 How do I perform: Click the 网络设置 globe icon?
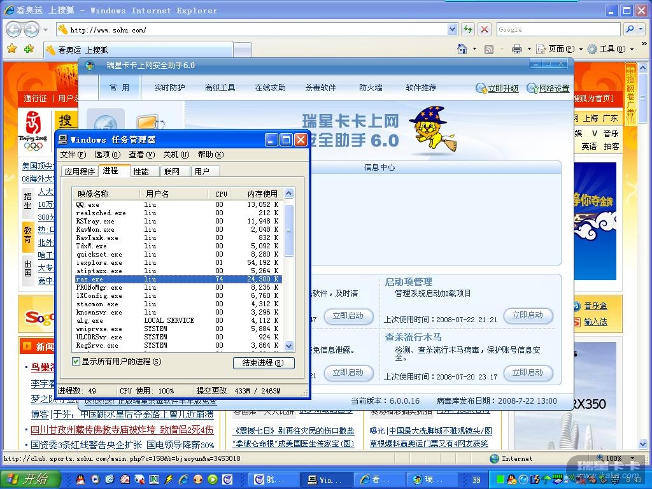pyautogui.click(x=532, y=88)
